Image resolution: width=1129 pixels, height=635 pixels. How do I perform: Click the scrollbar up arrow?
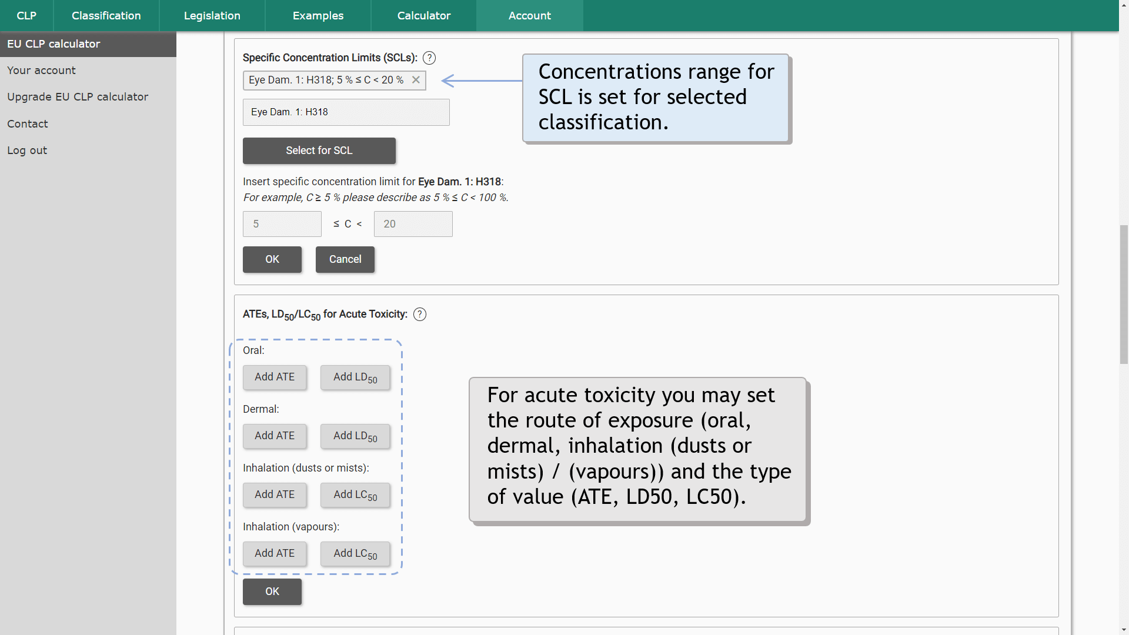coord(1124,5)
